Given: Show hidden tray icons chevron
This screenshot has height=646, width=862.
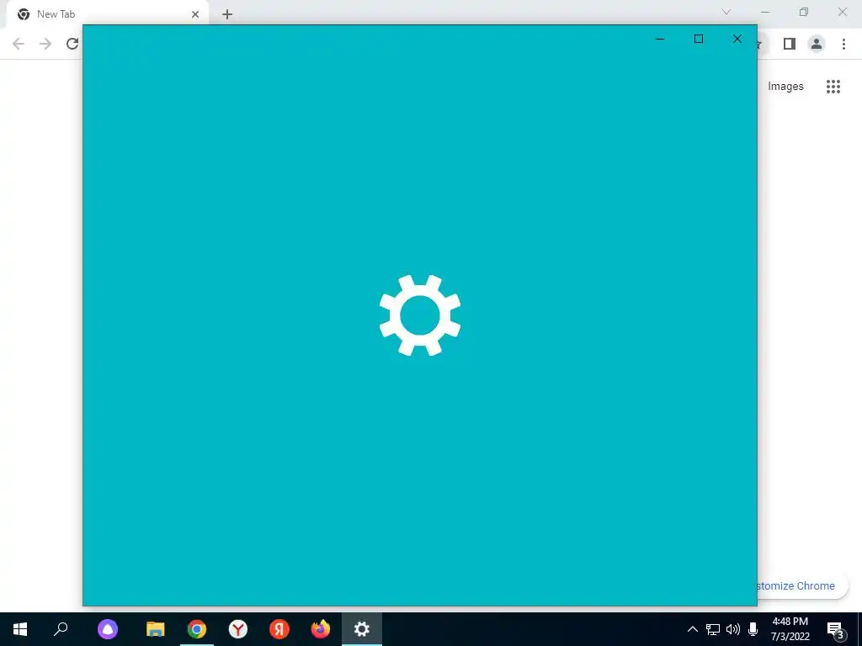Looking at the screenshot, I should (x=693, y=629).
